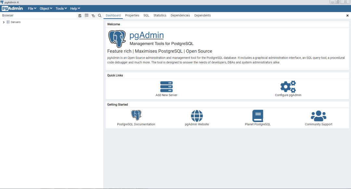Open the Help menu
Image resolution: width=351 pixels, height=189 pixels.
point(75,8)
